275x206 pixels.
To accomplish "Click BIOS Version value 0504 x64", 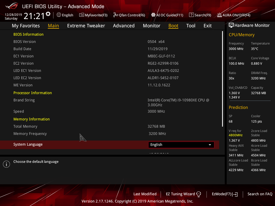I will pyautogui.click(x=156, y=42).
